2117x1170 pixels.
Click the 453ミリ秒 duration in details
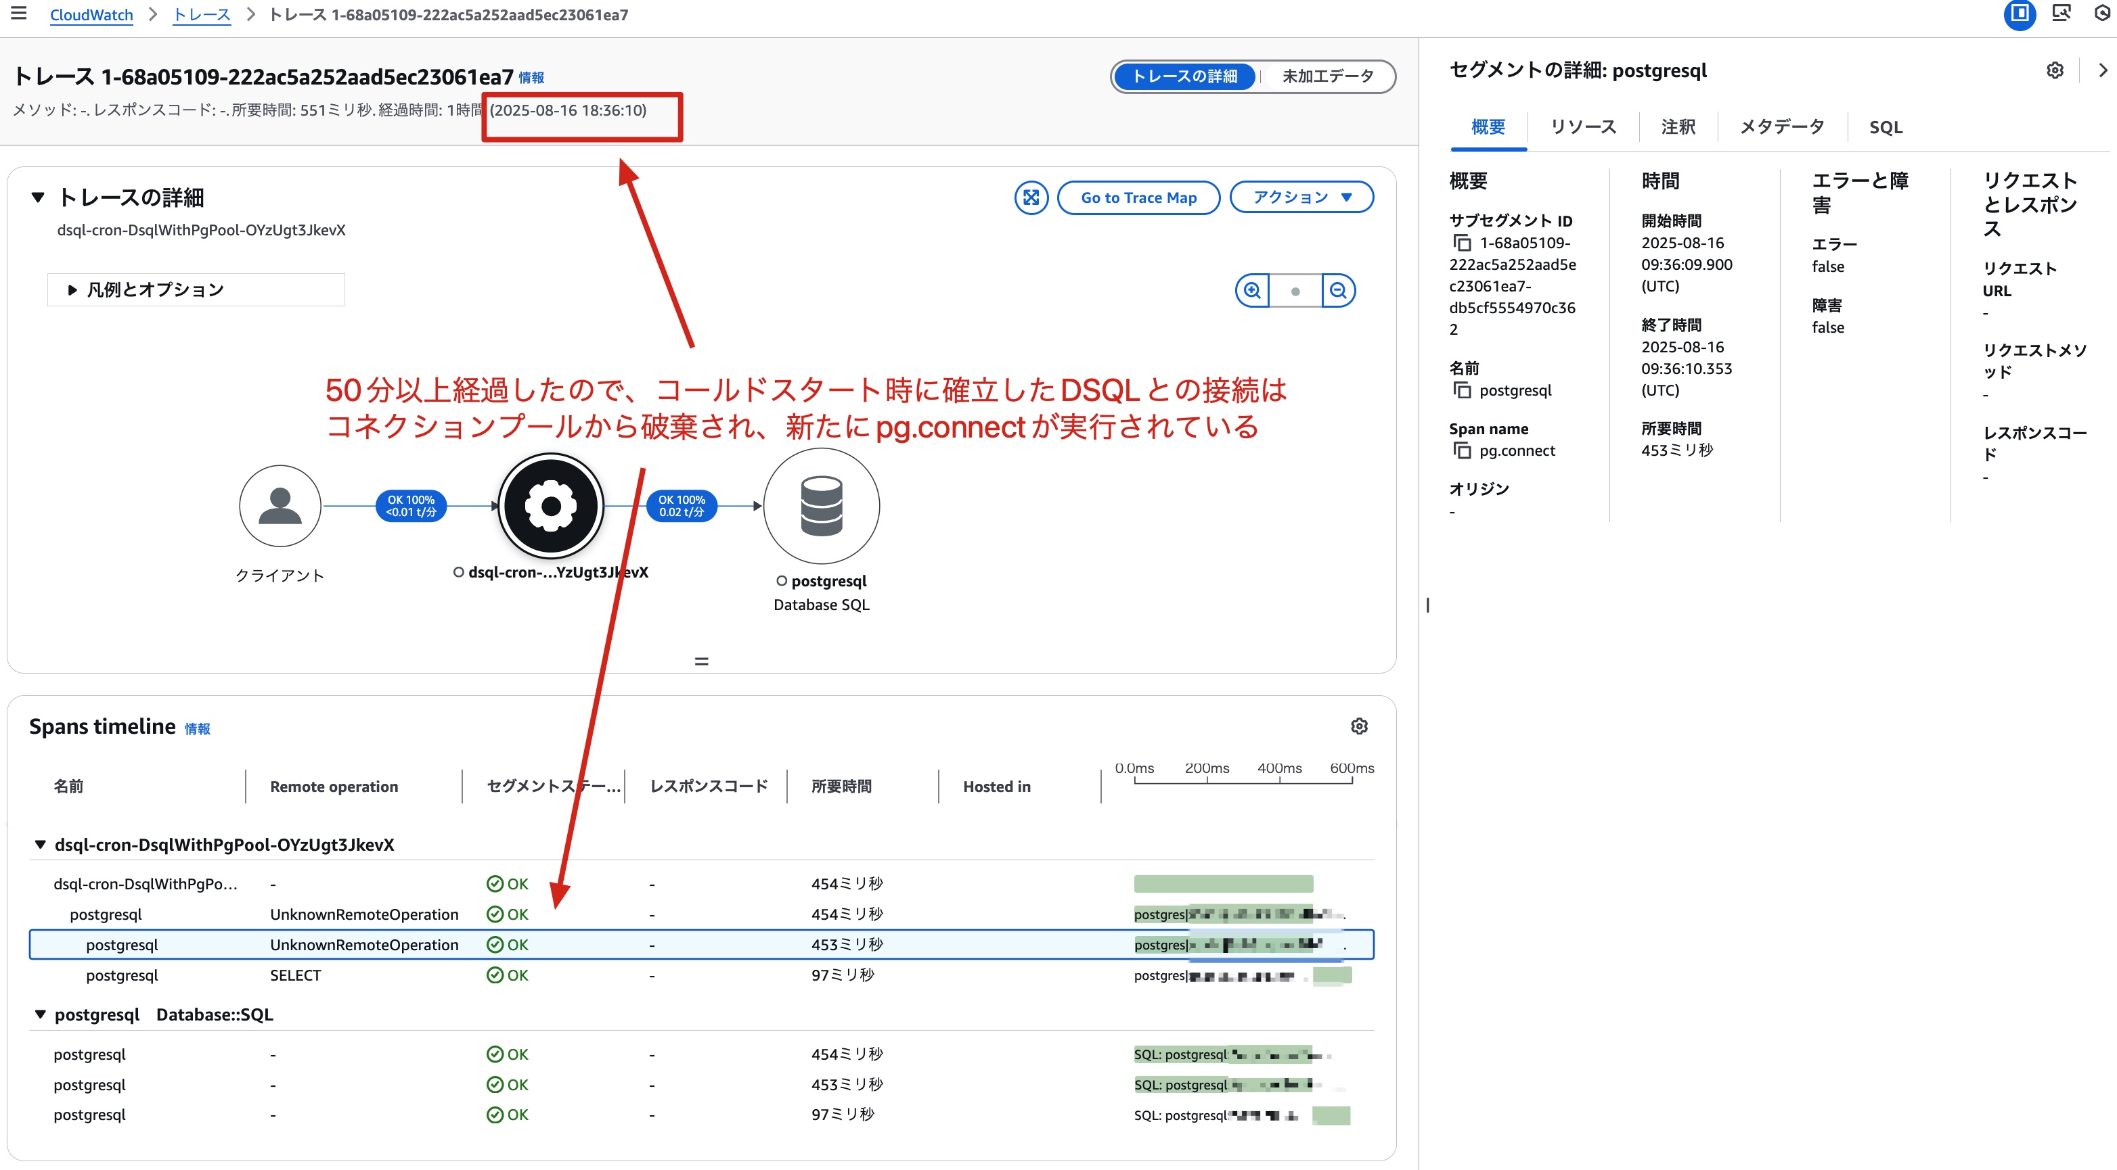[1676, 451]
